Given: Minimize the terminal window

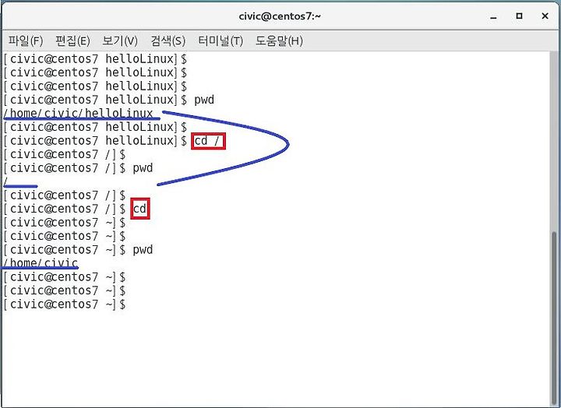Looking at the screenshot, I should [x=494, y=16].
